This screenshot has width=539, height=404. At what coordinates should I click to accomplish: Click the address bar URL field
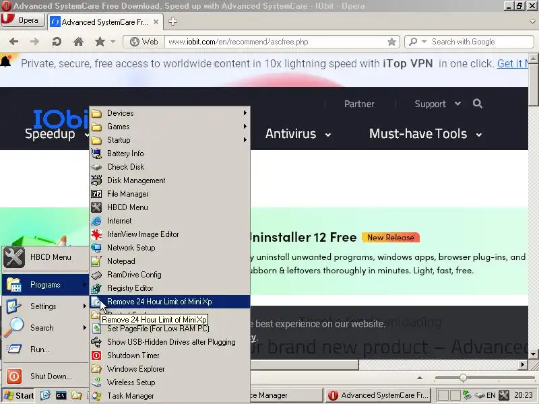[275, 42]
